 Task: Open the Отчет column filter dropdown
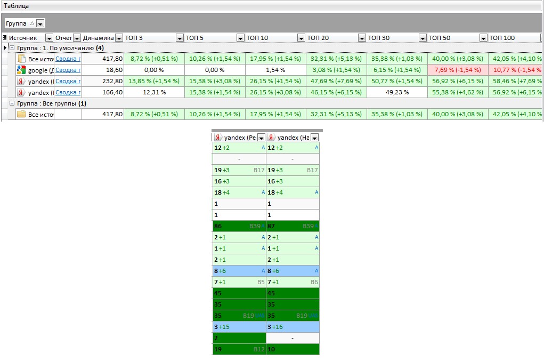click(77, 38)
